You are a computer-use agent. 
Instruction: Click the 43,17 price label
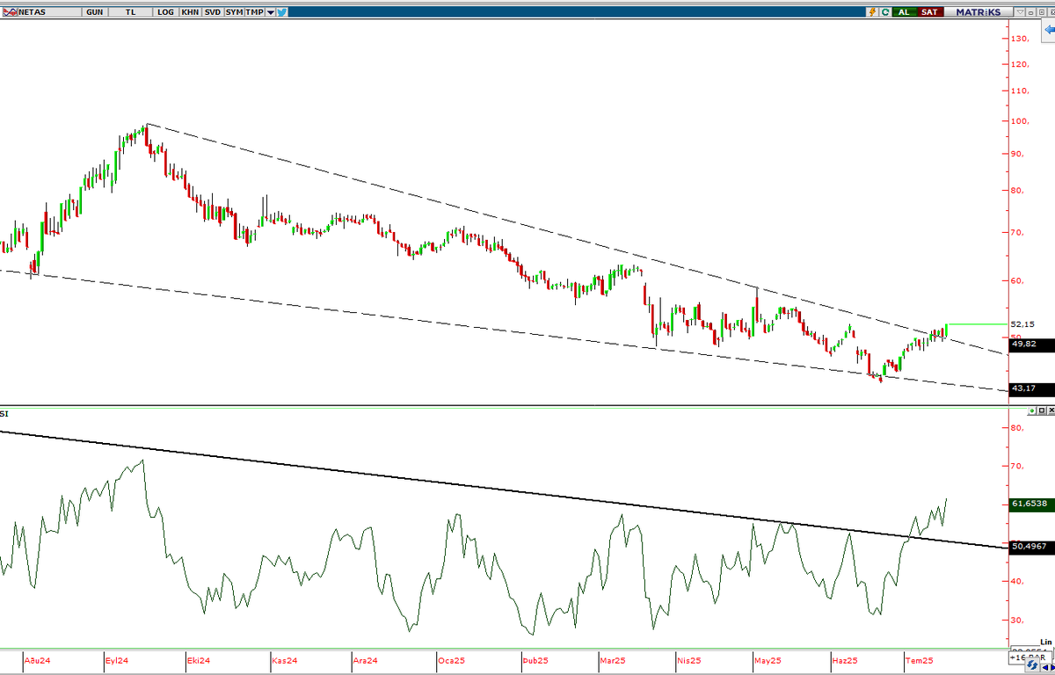click(1031, 389)
